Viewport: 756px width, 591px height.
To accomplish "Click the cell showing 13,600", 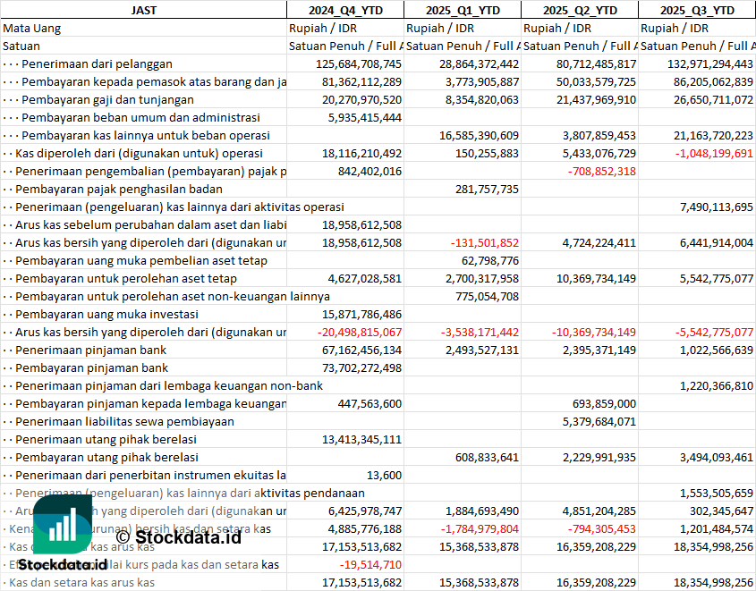I will 384,475.
